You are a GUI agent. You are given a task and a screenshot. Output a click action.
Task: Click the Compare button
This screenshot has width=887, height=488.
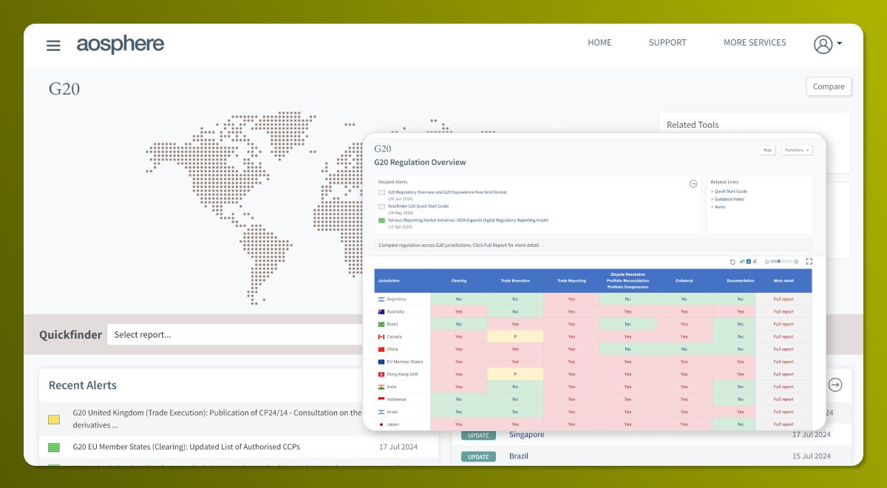point(829,87)
